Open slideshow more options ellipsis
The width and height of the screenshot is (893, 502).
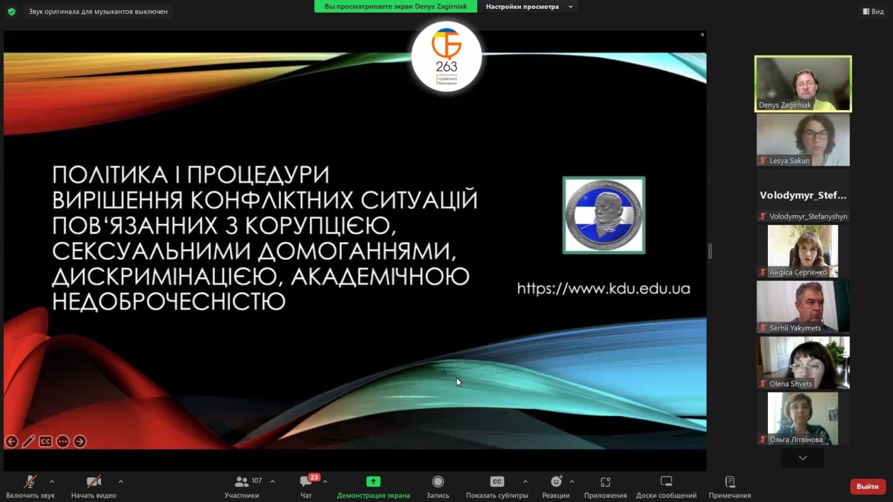(63, 441)
